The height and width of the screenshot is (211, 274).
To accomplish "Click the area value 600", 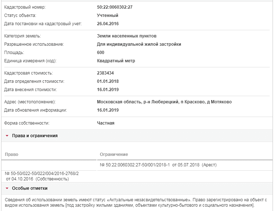I will pyautogui.click(x=100, y=53).
